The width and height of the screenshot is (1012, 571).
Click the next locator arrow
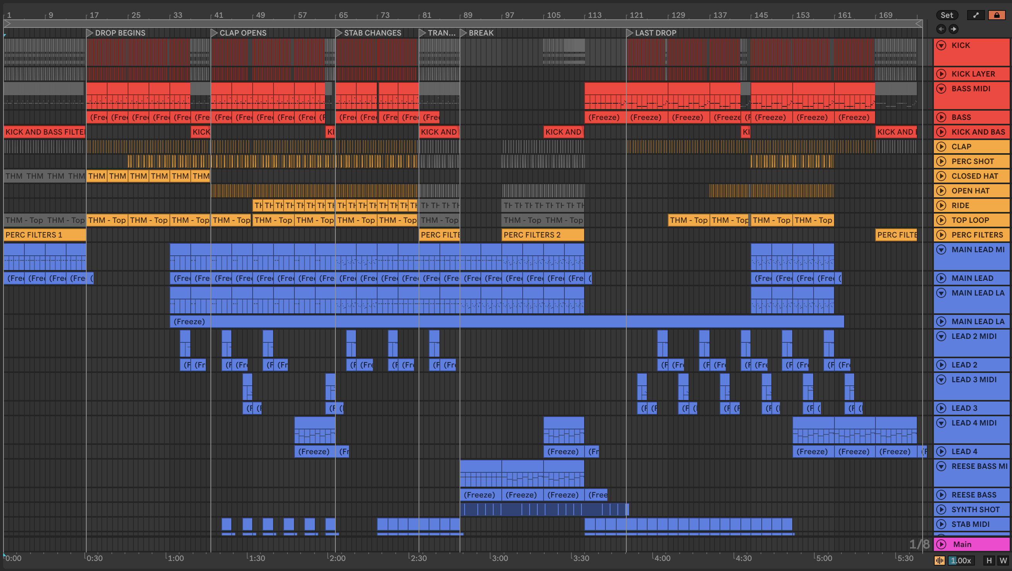point(954,29)
